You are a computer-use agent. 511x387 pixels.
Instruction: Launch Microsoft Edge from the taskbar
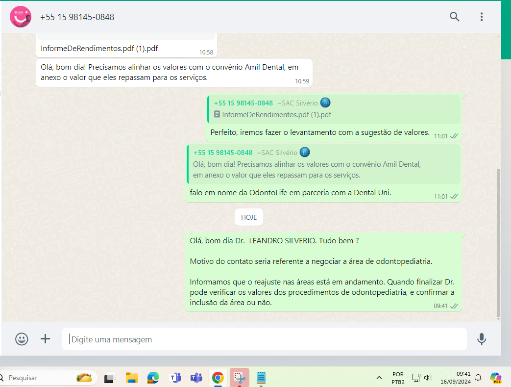tap(153, 378)
